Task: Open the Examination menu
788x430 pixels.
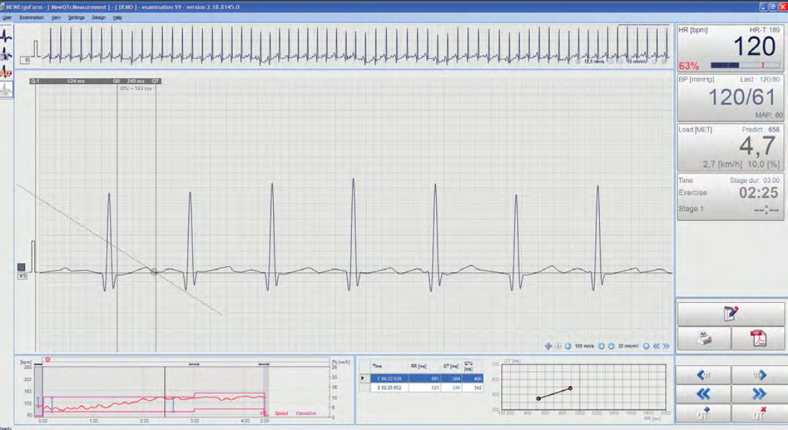Action: (32, 17)
